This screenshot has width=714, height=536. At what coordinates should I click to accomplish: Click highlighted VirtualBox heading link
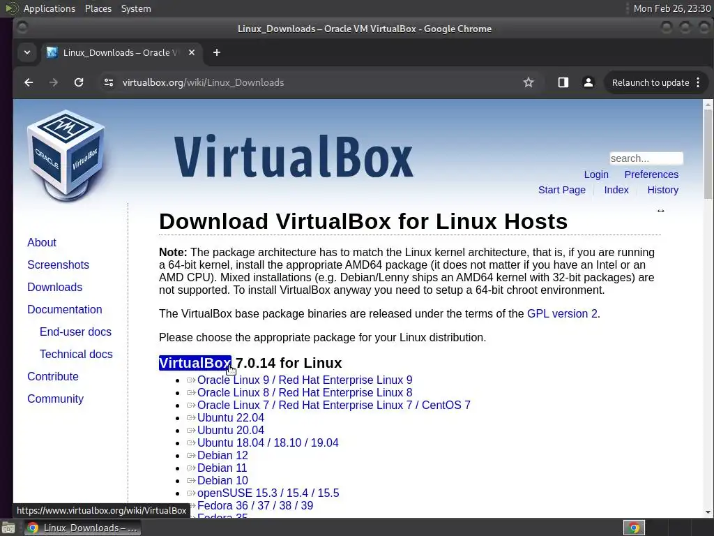point(195,363)
